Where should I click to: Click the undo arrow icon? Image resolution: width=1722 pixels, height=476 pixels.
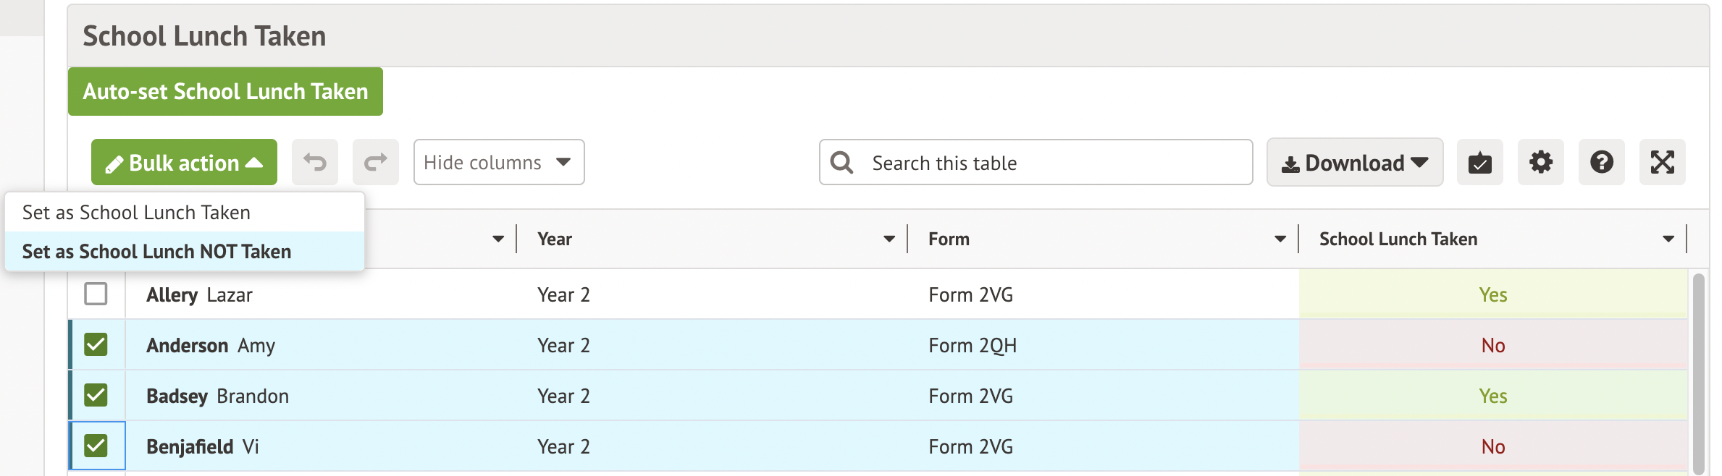(314, 162)
